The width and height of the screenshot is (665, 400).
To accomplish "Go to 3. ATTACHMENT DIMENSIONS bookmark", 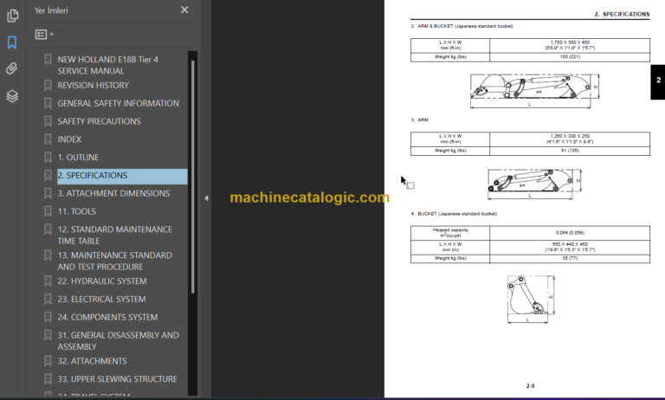I will point(113,193).
